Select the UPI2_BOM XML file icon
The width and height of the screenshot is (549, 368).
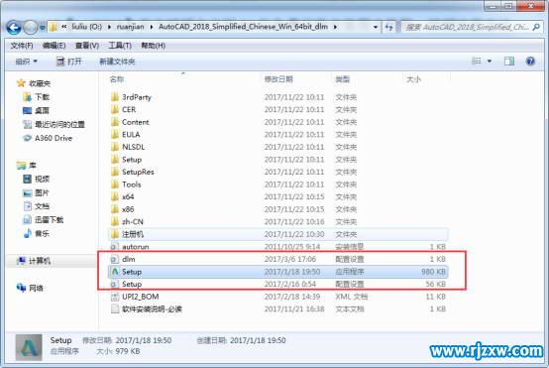click(x=115, y=297)
